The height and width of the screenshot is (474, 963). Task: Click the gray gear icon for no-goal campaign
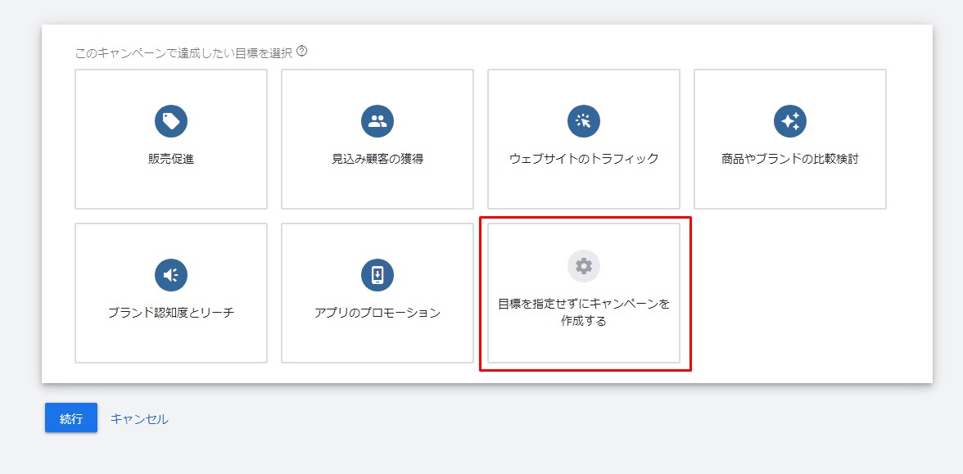584,266
